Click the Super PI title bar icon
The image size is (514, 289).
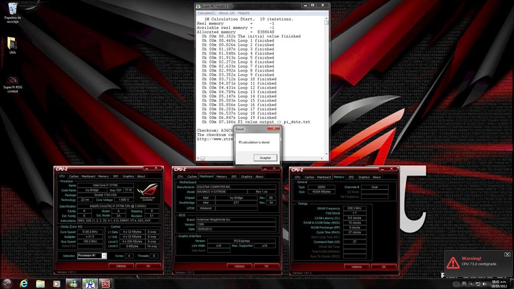tap(198, 6)
